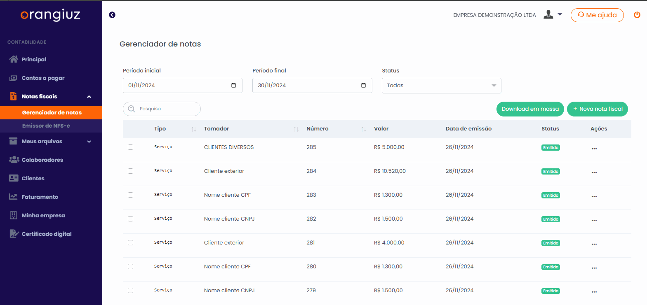
Task: Click EMPRESA DEMONSTRAÇÃO LTDA company name
Action: (x=494, y=15)
